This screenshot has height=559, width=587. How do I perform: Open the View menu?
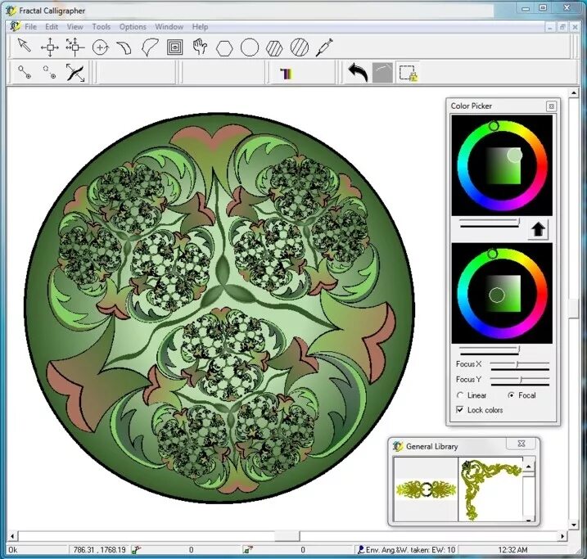pyautogui.click(x=75, y=27)
